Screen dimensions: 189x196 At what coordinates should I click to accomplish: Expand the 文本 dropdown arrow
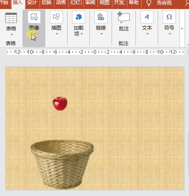[147, 34]
